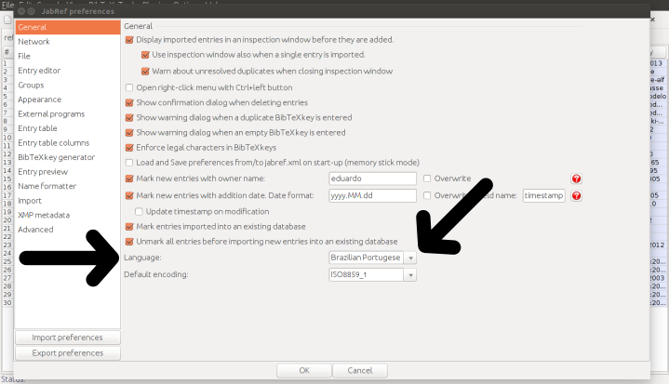Click the owner name field containing eduardo
This screenshot has height=384, width=669.
pos(372,179)
